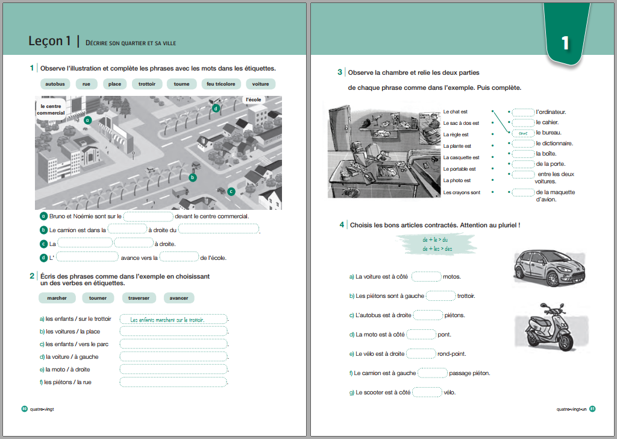The height and width of the screenshot is (439, 617).
Task: Click blank before 'trottoir' in exercise 4
Action: point(440,295)
